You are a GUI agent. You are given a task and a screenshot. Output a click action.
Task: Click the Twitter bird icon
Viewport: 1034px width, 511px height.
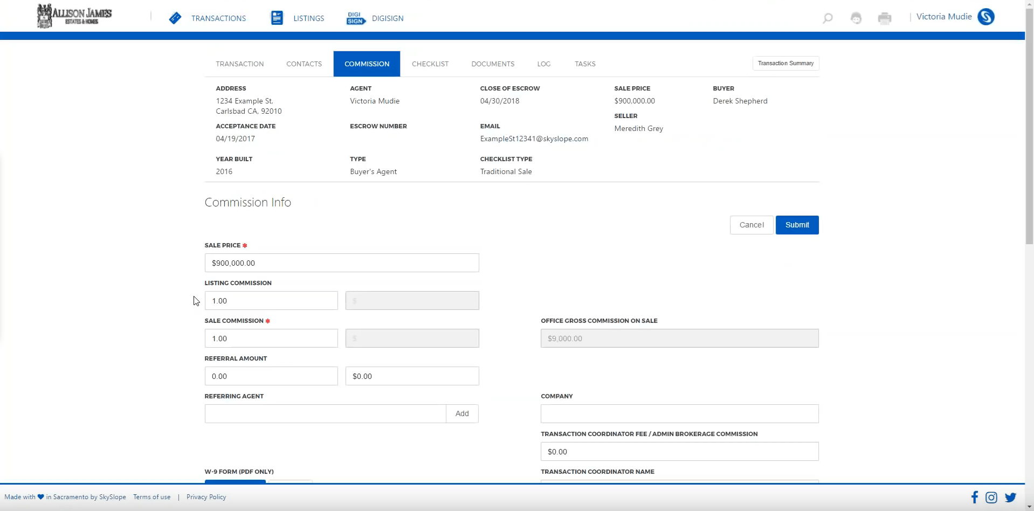point(1010,497)
